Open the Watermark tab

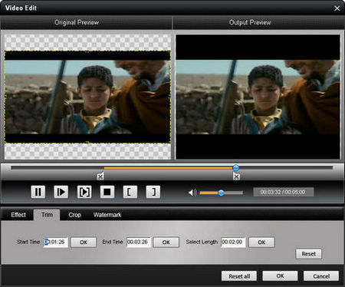pos(107,215)
